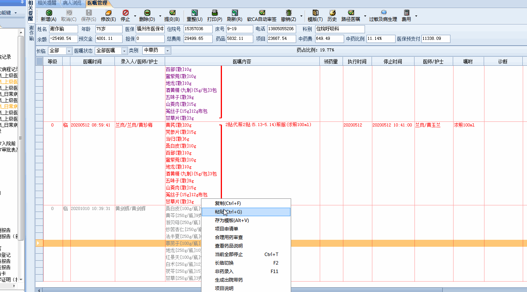The height and width of the screenshot is (292, 527).
Task: Click the 路径医嘱 pathway orders icon
Action: click(x=351, y=13)
